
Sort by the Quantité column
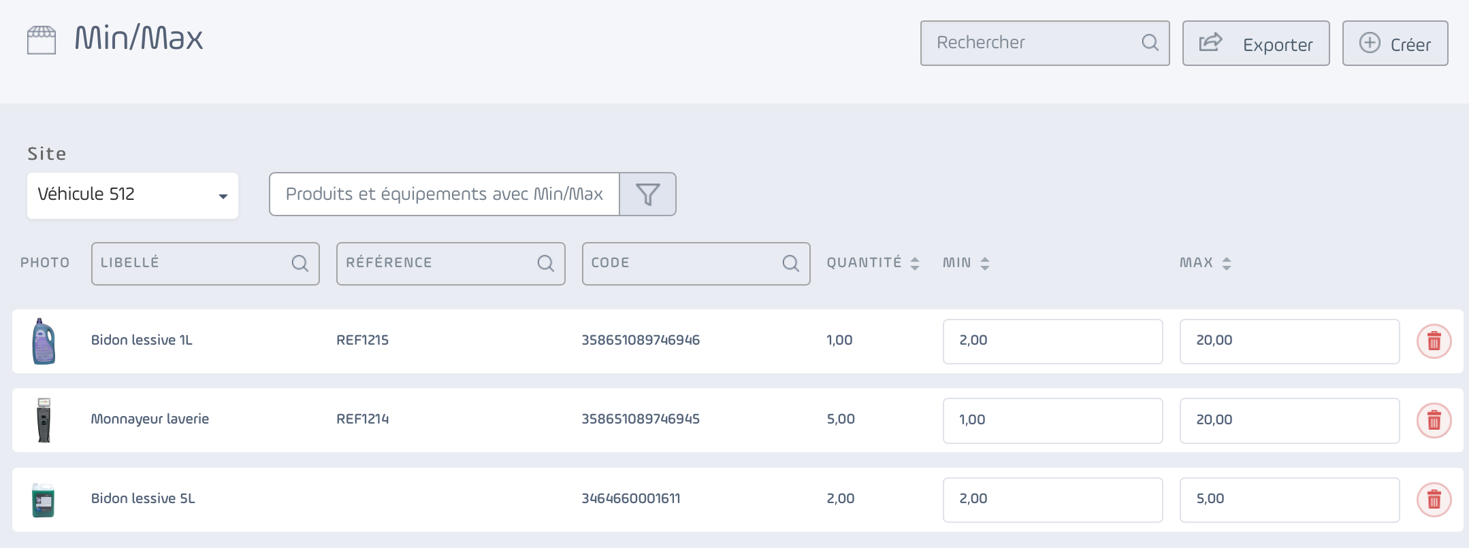pyautogui.click(x=873, y=263)
